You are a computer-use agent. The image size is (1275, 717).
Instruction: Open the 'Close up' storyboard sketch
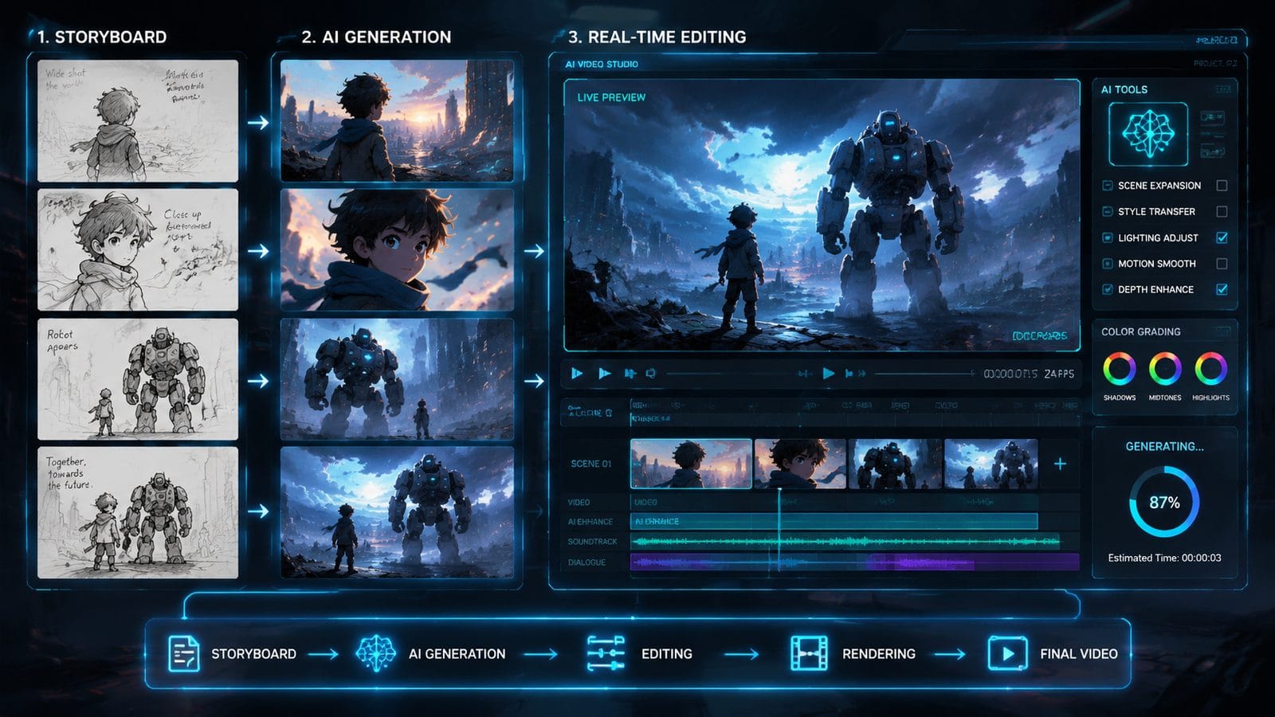tap(138, 250)
